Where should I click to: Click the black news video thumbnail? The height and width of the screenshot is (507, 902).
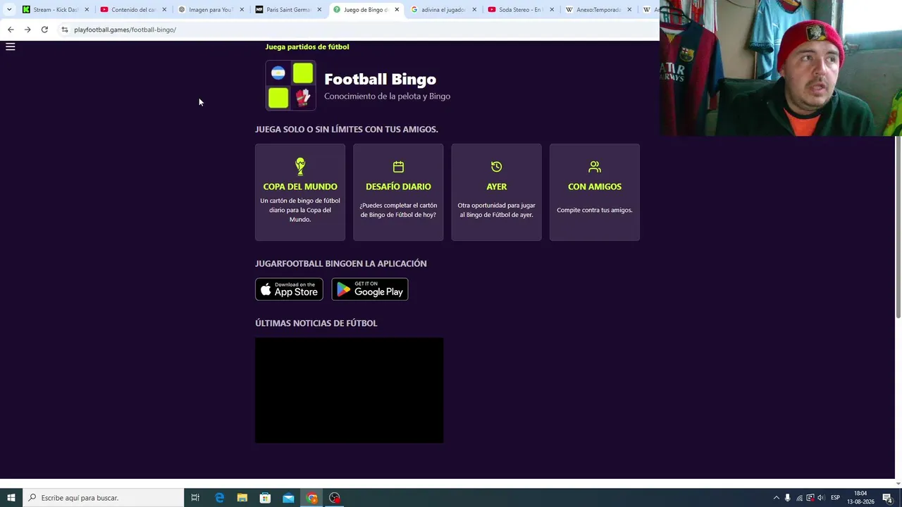click(x=350, y=390)
